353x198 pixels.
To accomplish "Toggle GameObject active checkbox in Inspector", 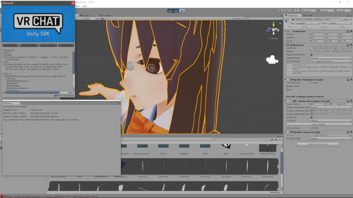I will point(293,20).
